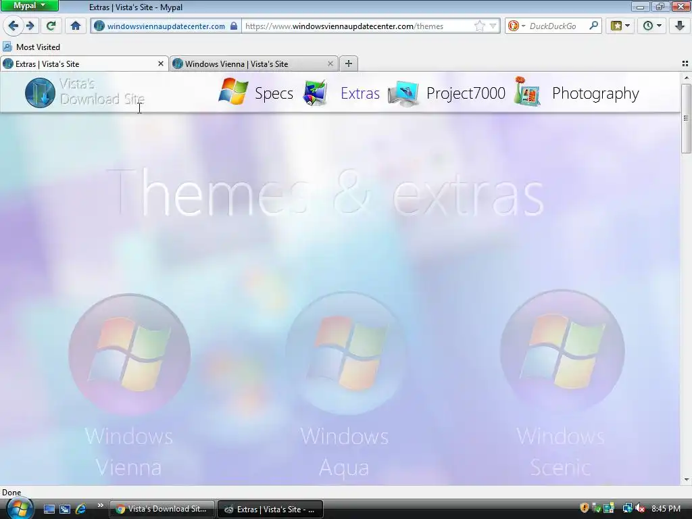Click the photo frame icon beside Photography
Screen dimensions: 692x519
[x=527, y=91]
